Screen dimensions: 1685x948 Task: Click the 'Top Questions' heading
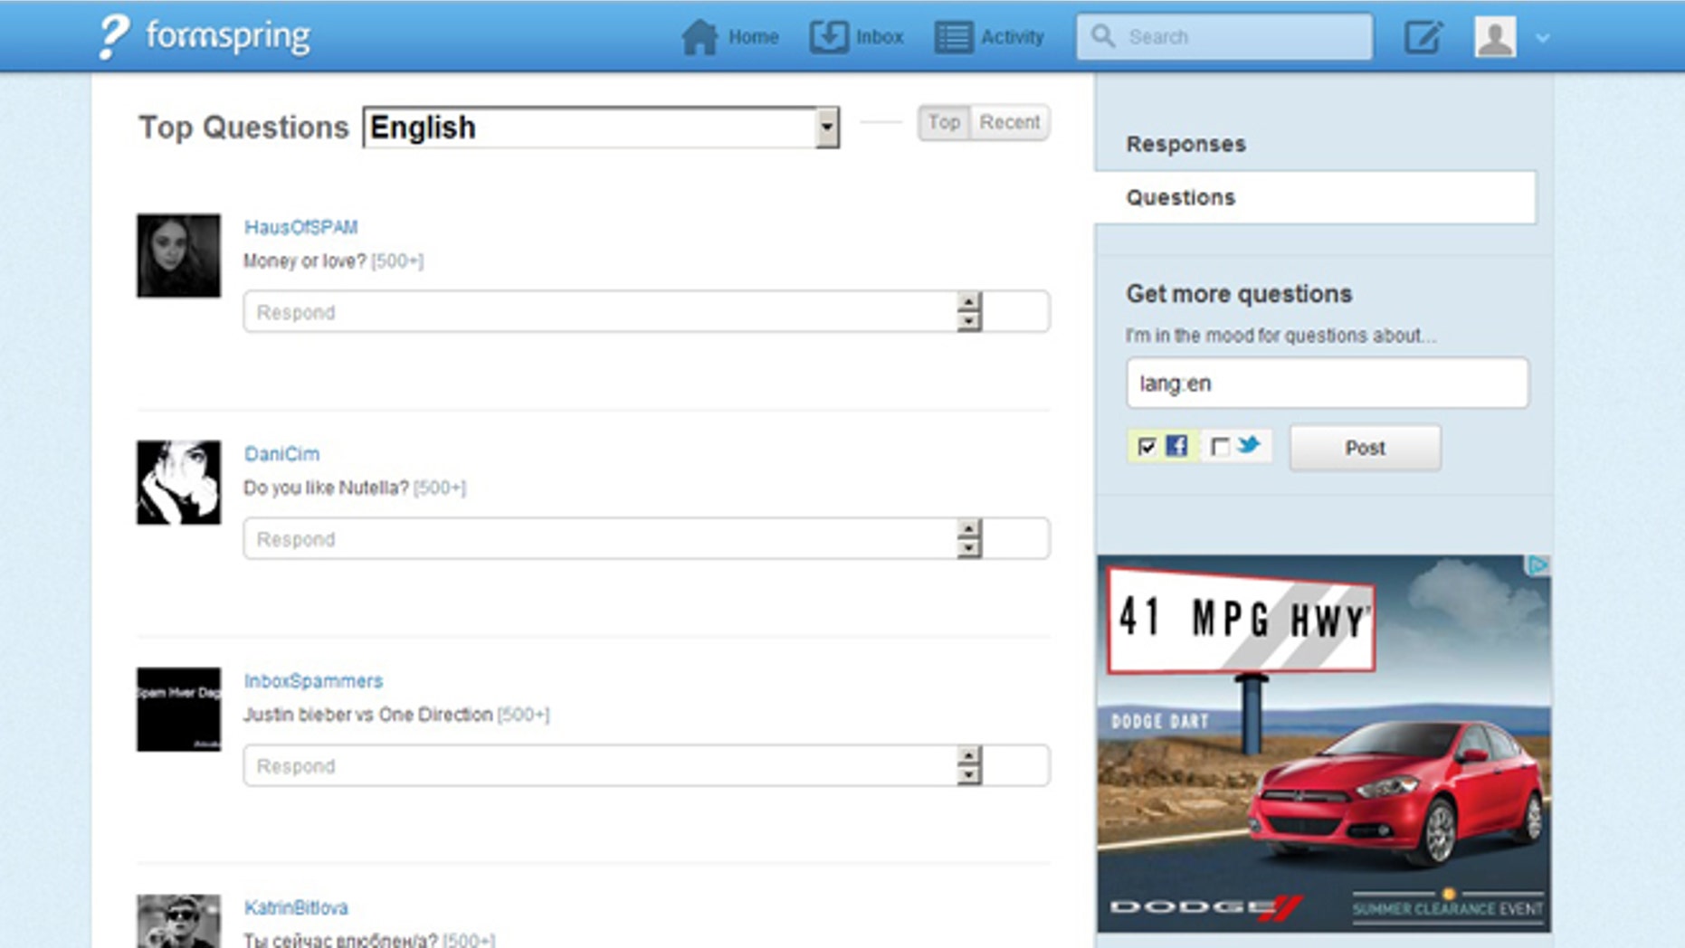(x=243, y=128)
